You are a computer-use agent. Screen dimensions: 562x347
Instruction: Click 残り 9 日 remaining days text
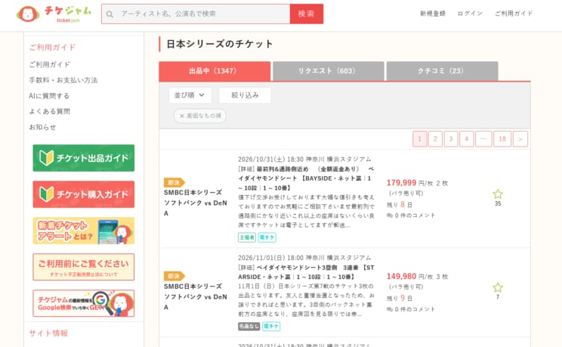(x=400, y=298)
